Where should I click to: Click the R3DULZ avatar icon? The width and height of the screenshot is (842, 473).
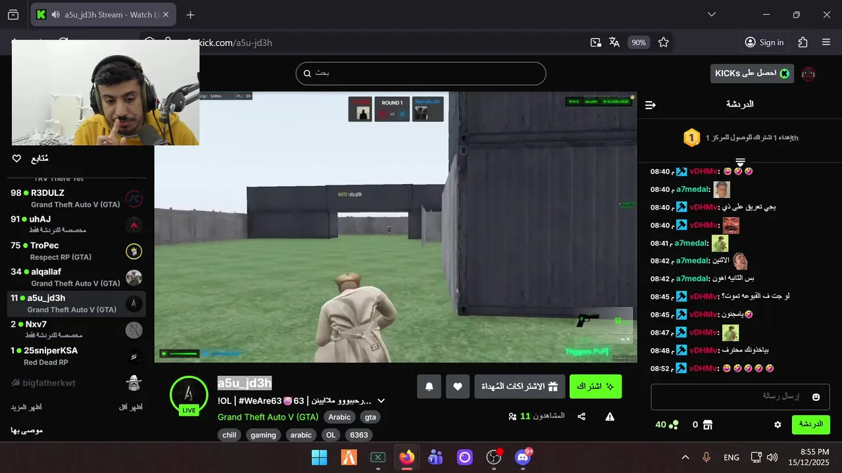coord(134,198)
